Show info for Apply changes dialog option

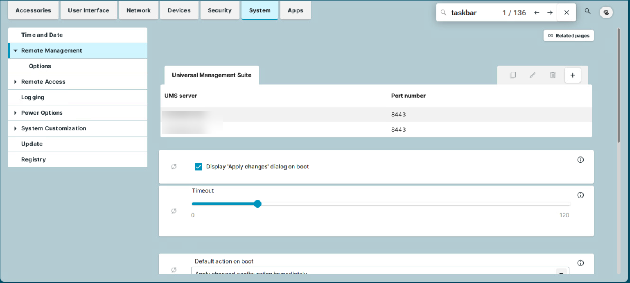[x=580, y=160]
